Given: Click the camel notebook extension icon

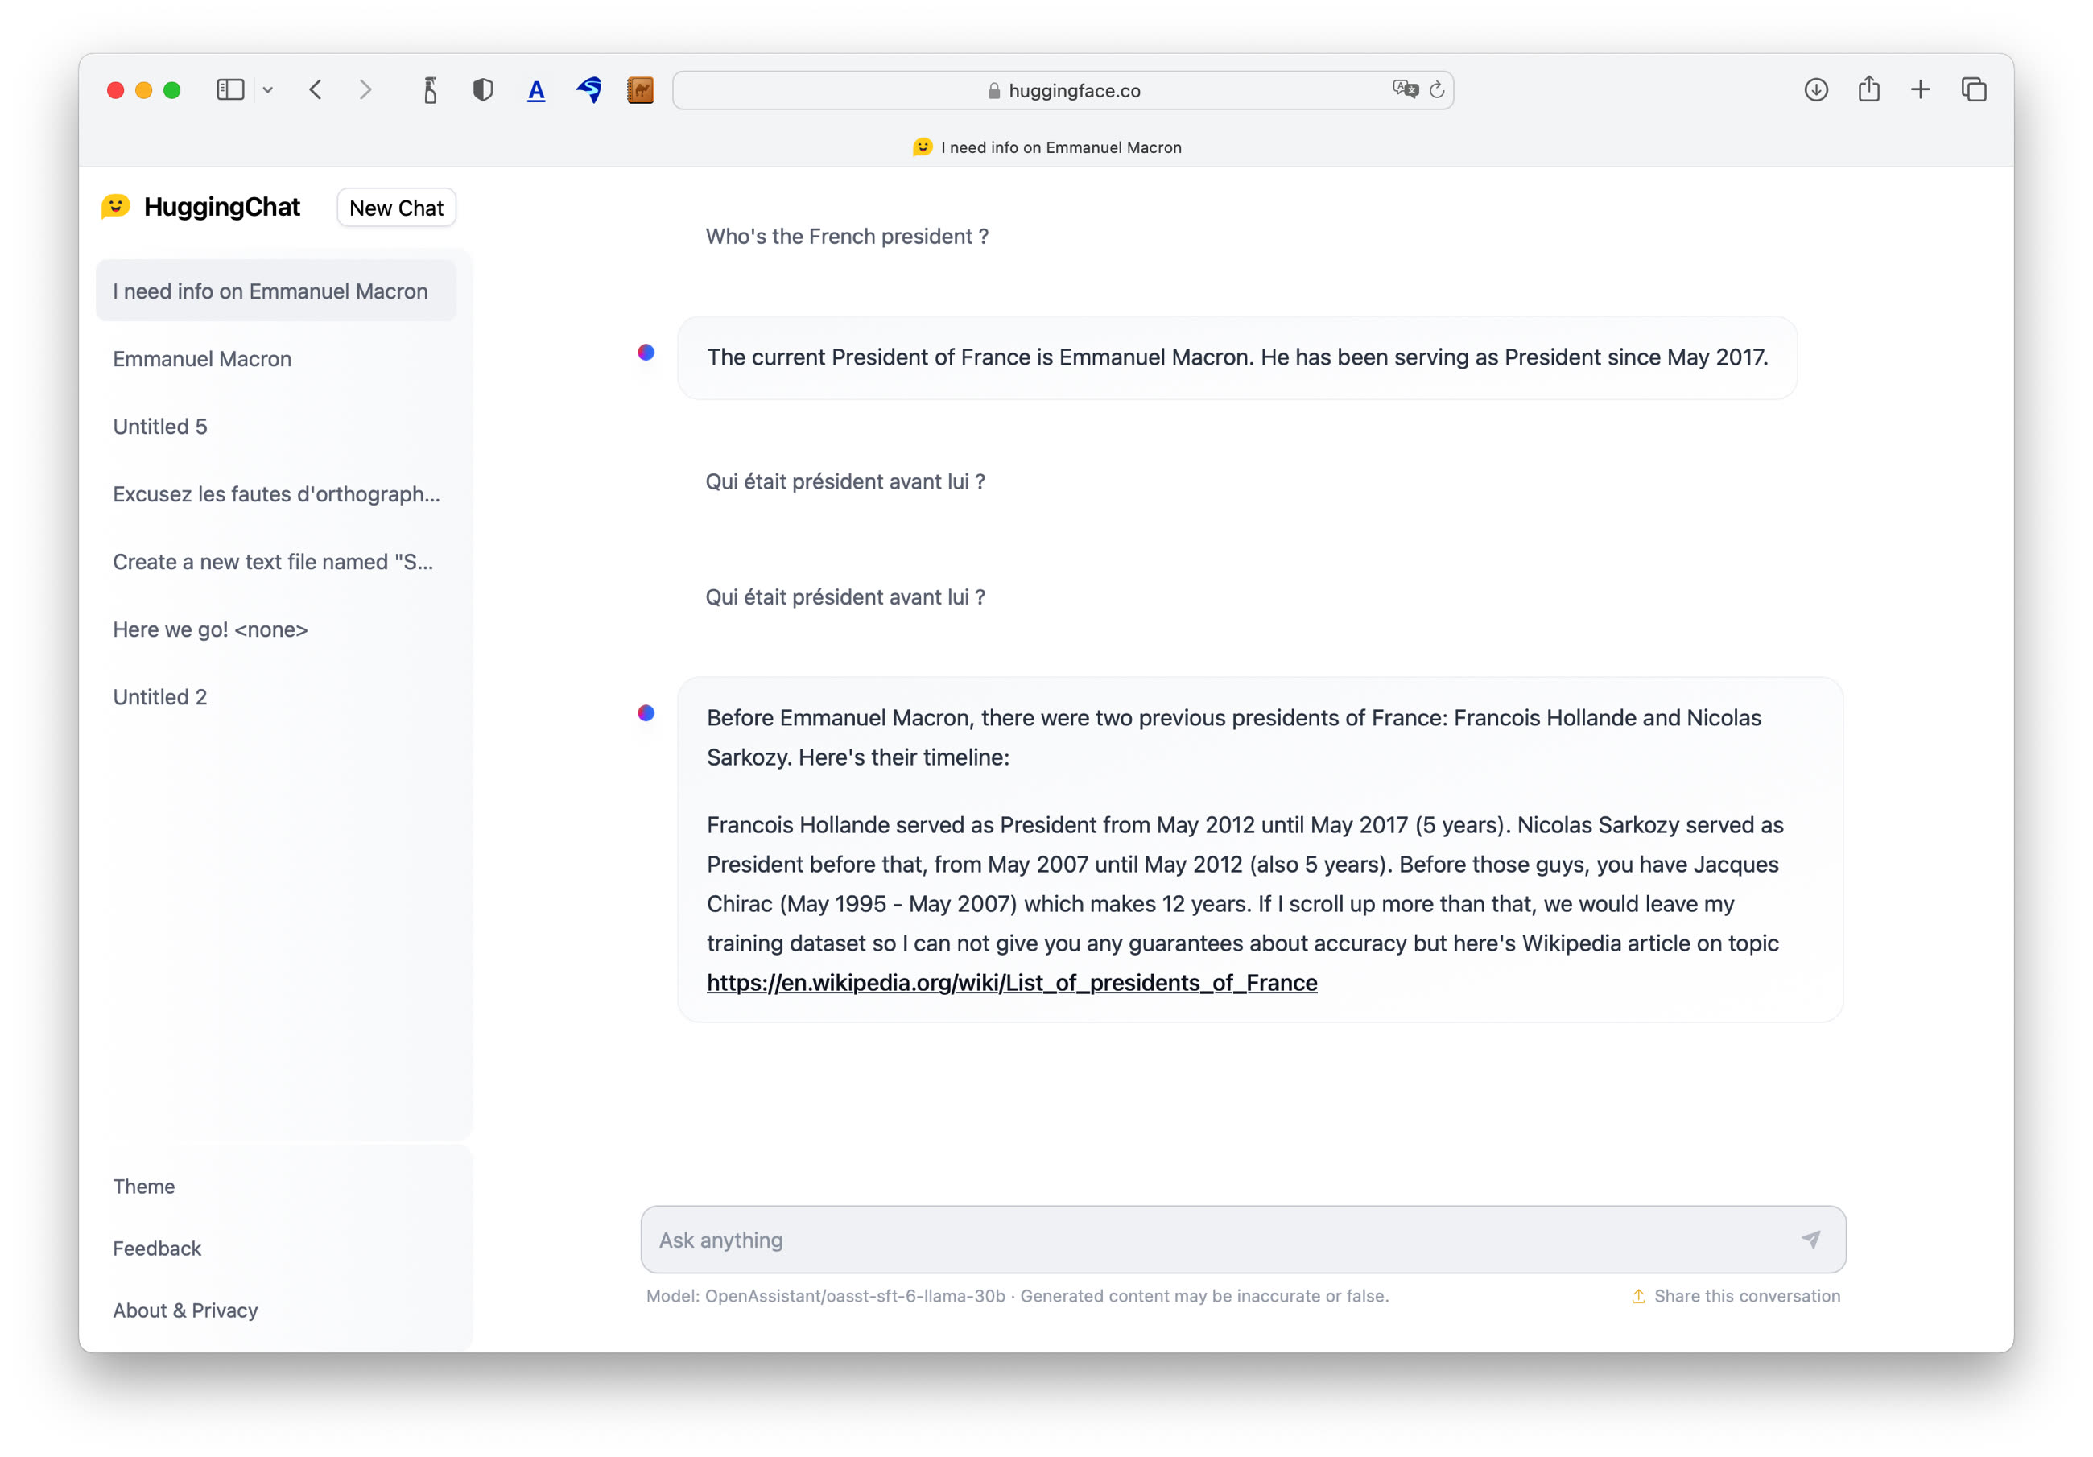Looking at the screenshot, I should 641,89.
